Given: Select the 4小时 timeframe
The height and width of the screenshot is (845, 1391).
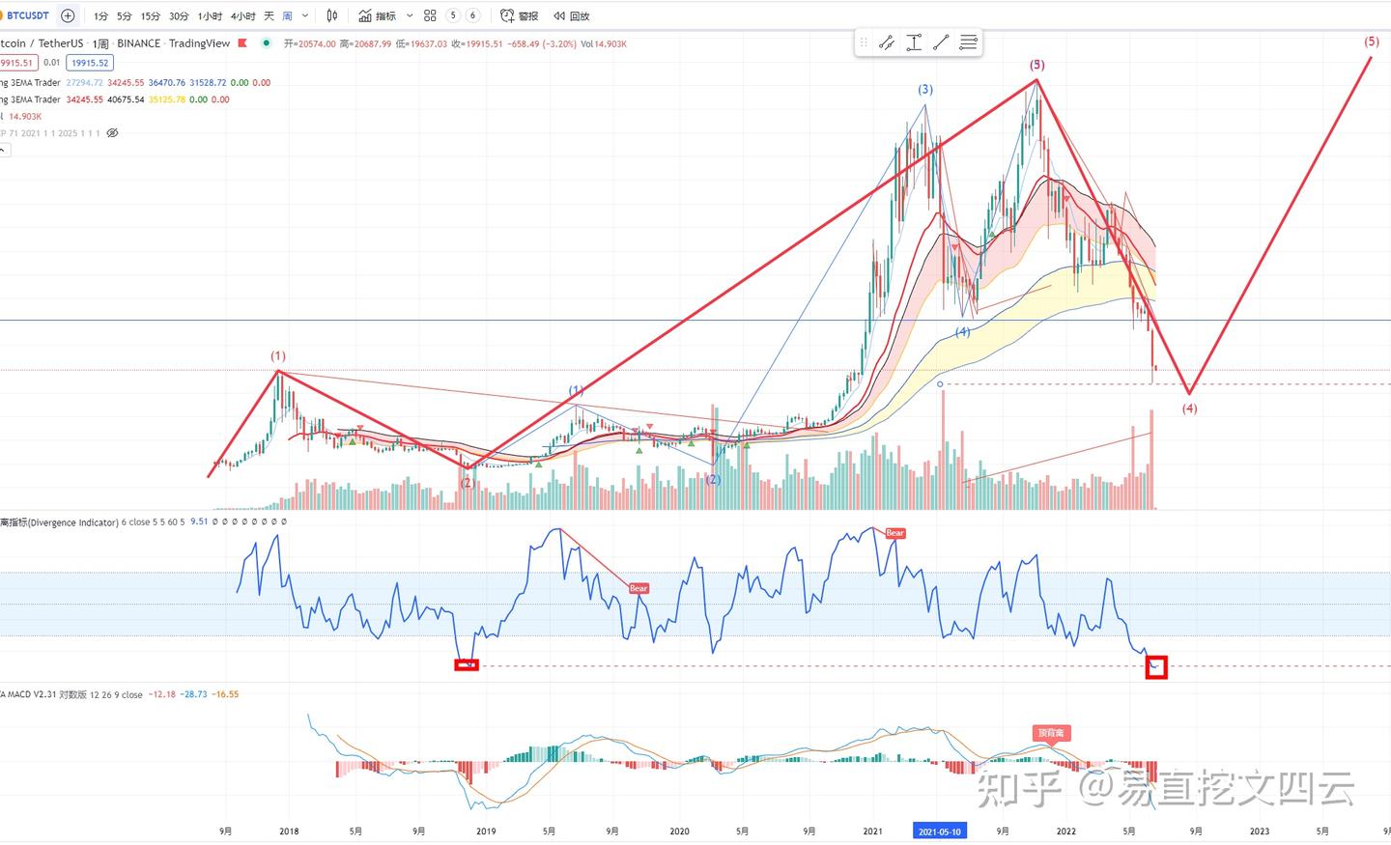Looking at the screenshot, I should tap(242, 15).
